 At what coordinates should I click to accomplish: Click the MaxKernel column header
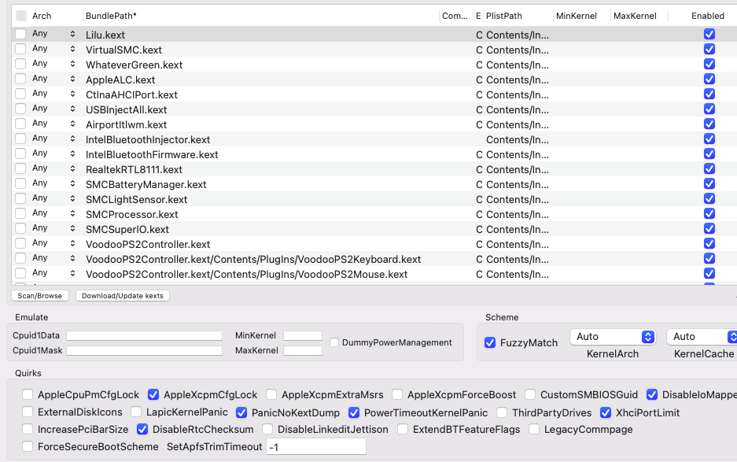(x=635, y=16)
